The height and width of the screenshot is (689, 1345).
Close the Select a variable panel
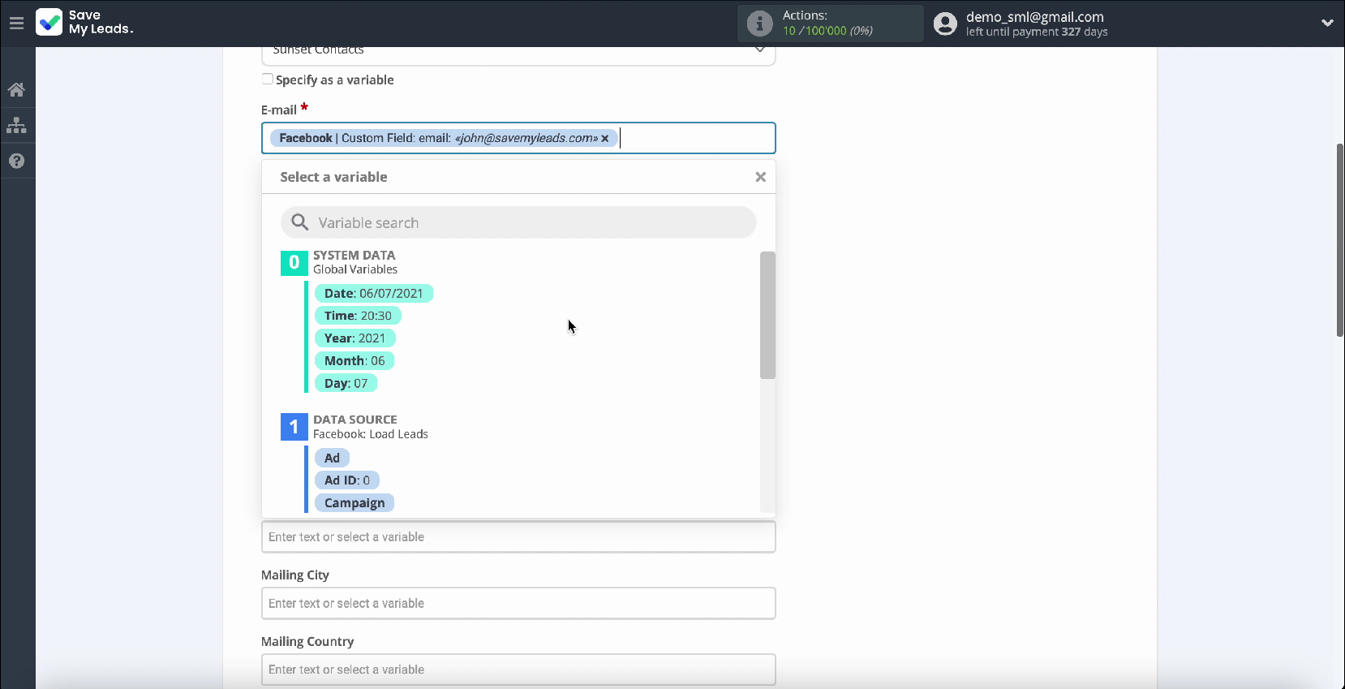(760, 177)
